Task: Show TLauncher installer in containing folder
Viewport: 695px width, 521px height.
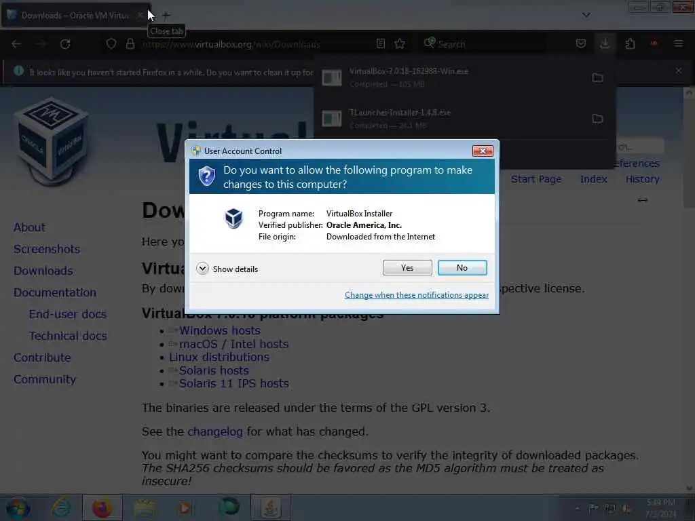Action: click(597, 118)
